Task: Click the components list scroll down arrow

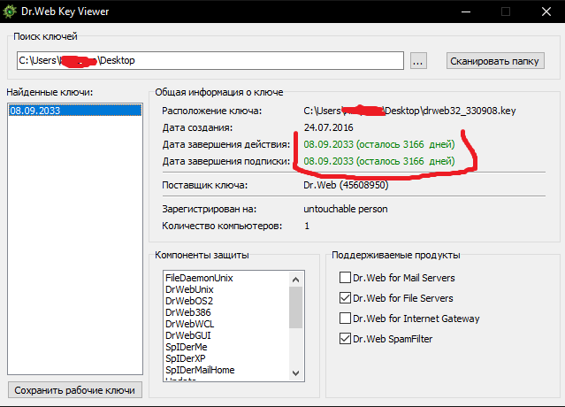Action: tap(296, 373)
